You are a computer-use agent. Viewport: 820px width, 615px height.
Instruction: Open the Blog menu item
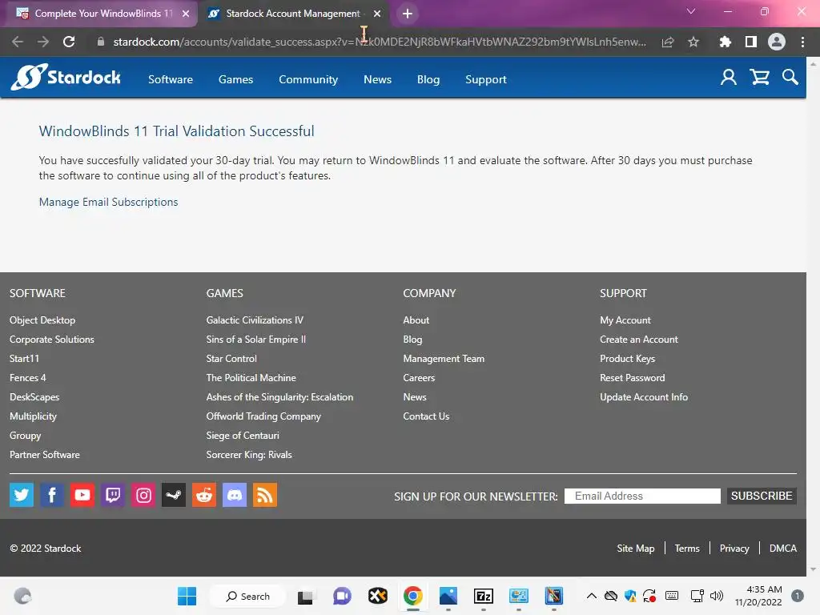[428, 79]
